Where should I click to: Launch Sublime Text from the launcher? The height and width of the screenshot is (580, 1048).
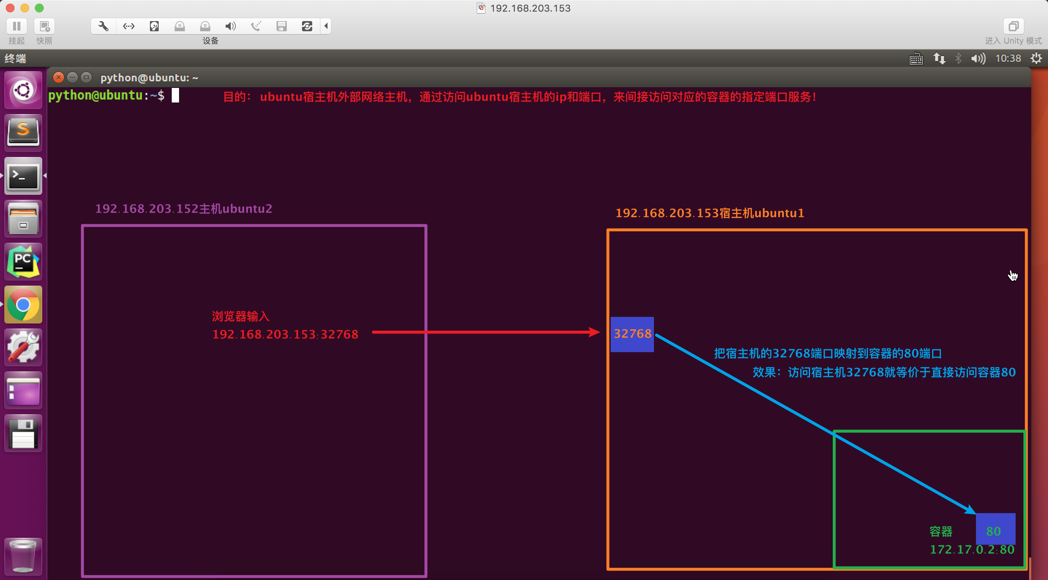tap(23, 133)
